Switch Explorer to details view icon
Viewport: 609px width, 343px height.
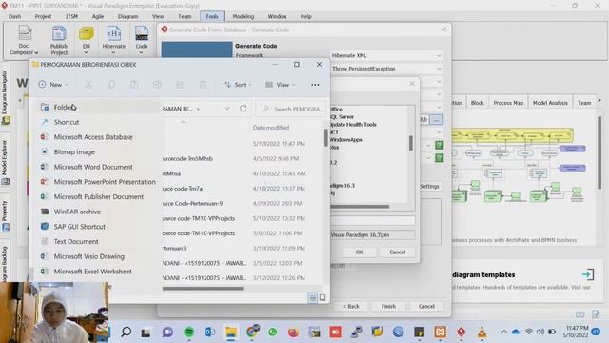312,298
